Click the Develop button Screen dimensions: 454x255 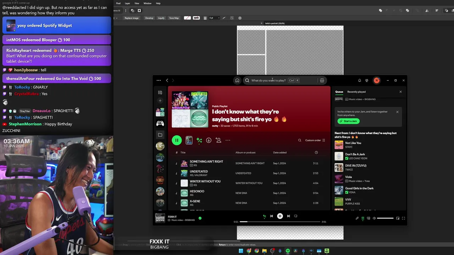149,18
